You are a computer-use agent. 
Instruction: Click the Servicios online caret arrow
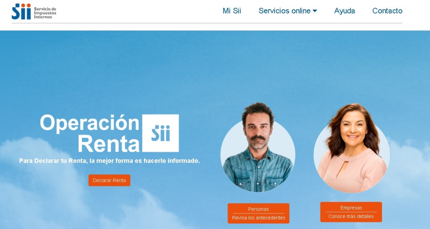tap(315, 11)
